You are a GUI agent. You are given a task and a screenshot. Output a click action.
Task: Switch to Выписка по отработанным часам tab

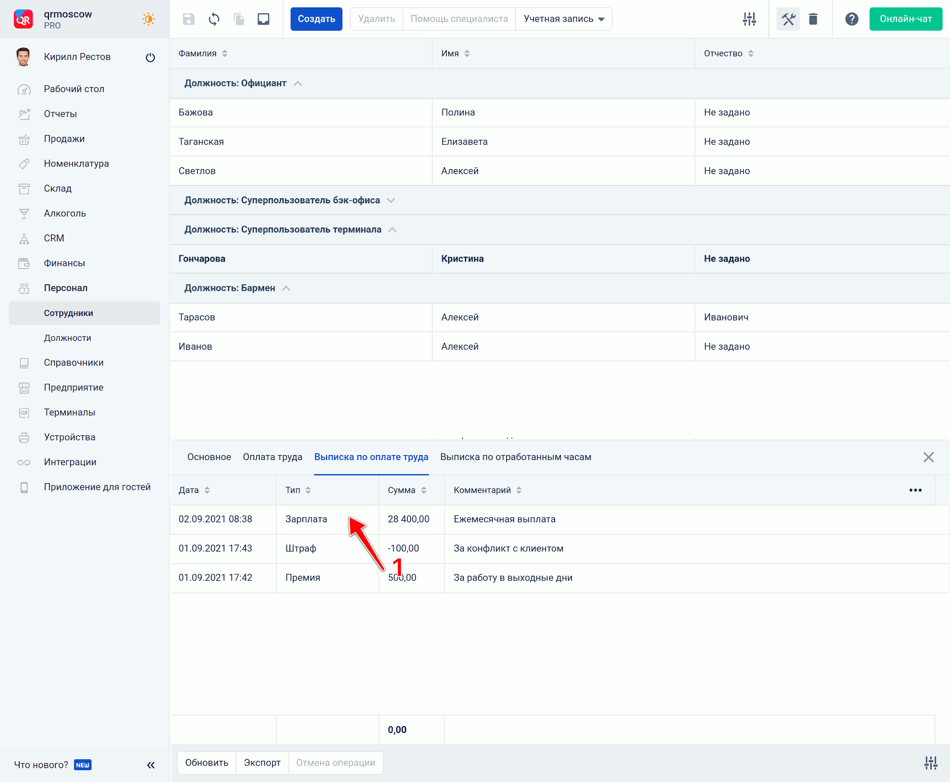(x=516, y=457)
